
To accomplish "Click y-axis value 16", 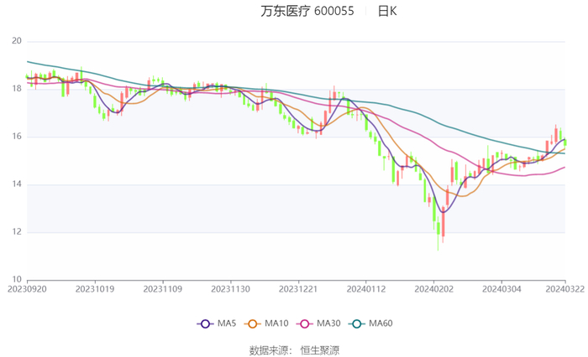I will point(17,137).
